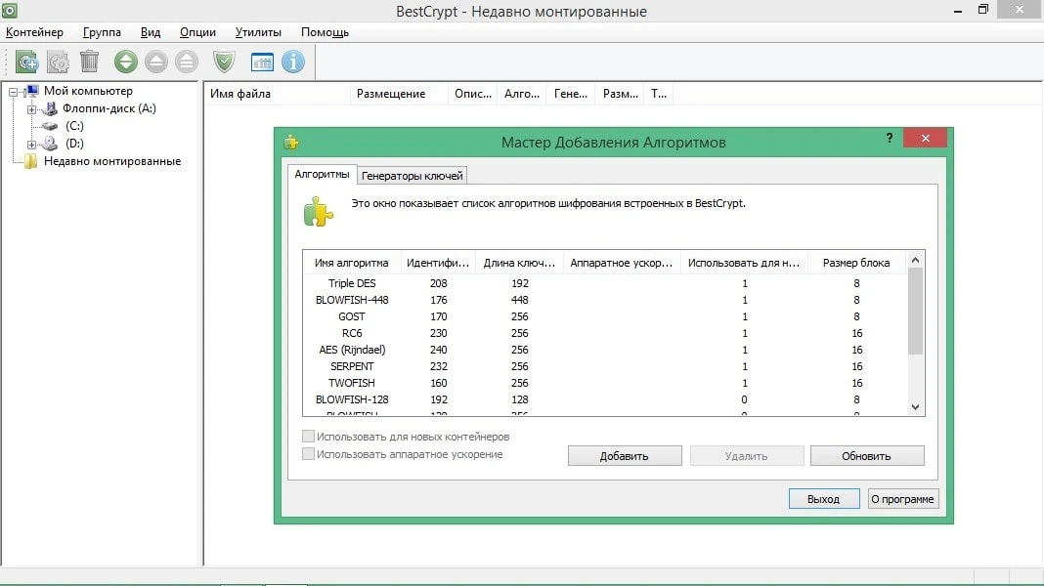1044x586 pixels.
Task: Click the algorithm list scrollbar thumb
Action: click(x=916, y=312)
